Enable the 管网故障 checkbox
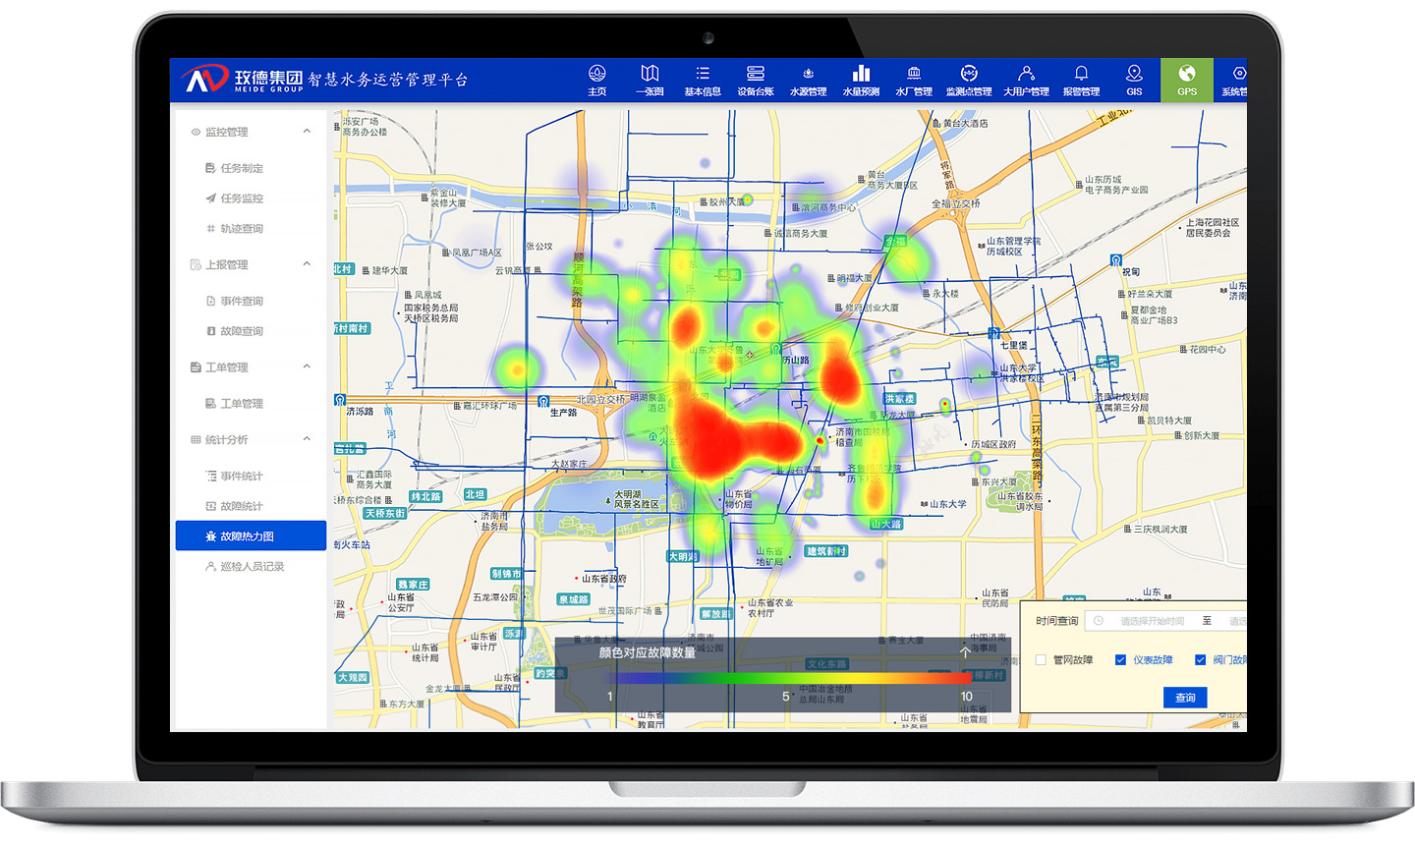Viewport: 1415px width, 845px height. pyautogui.click(x=1041, y=660)
